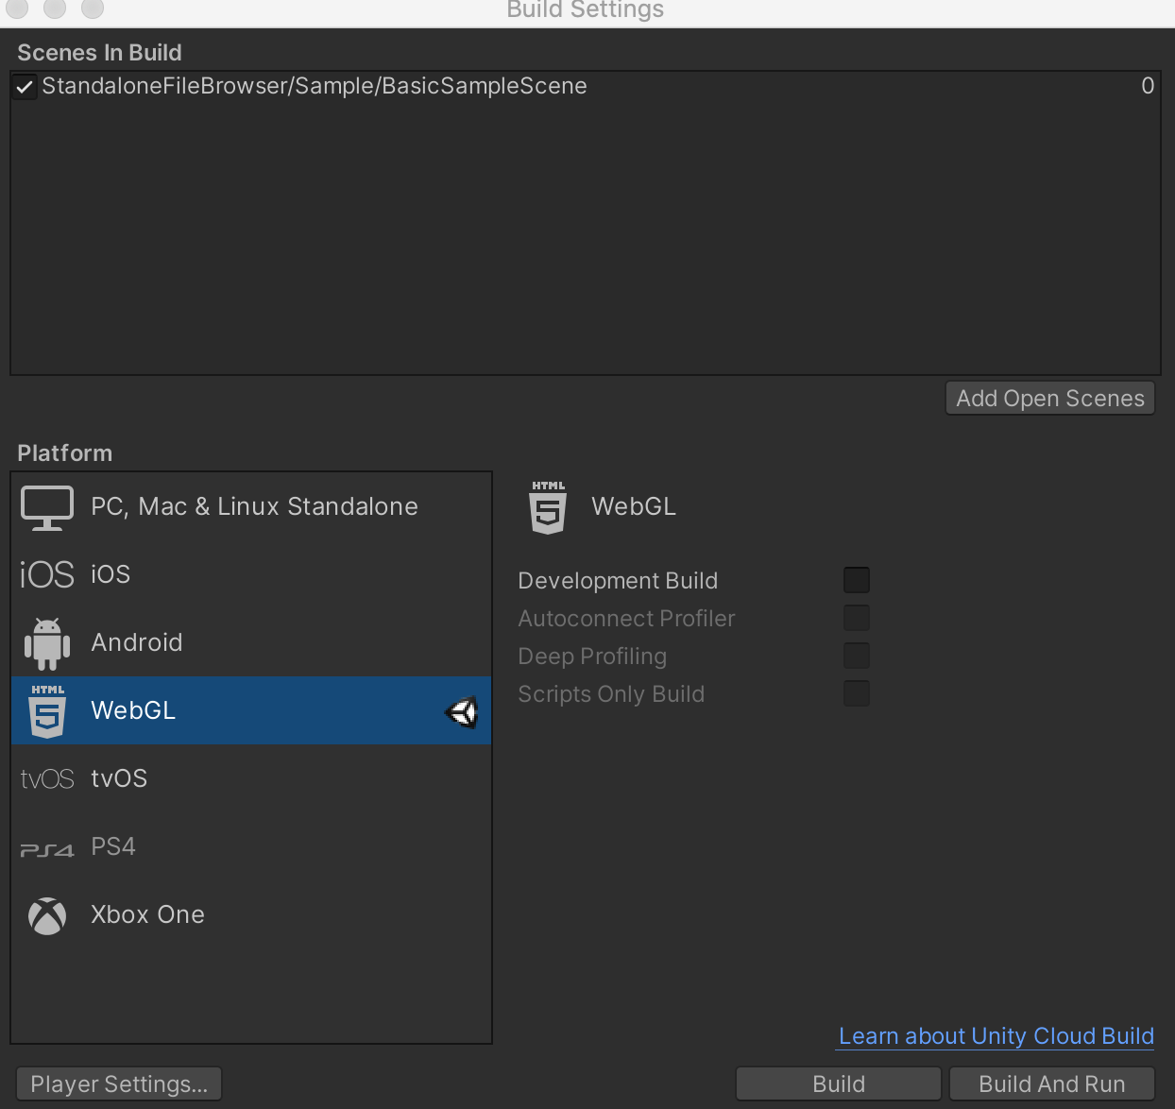The height and width of the screenshot is (1109, 1175).
Task: Open the Learn about Unity Cloud Build link
Action: [996, 1036]
